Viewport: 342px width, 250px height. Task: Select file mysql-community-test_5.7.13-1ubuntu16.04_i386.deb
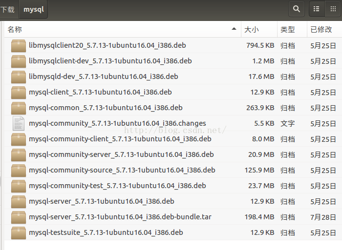(117, 186)
